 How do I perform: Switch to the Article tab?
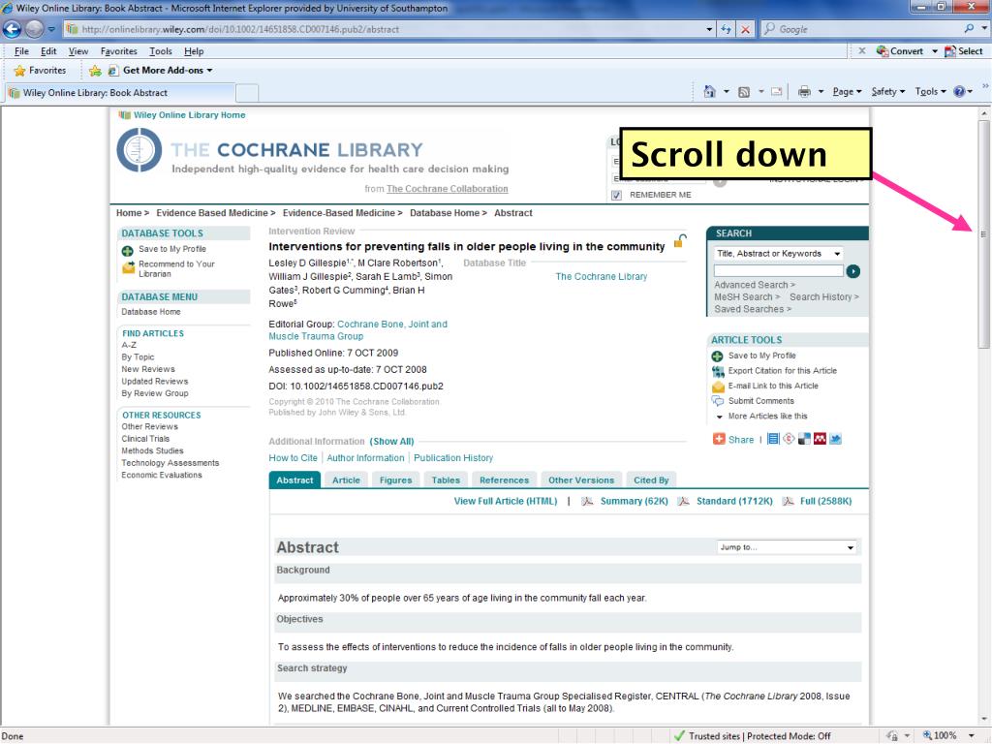pyautogui.click(x=346, y=480)
